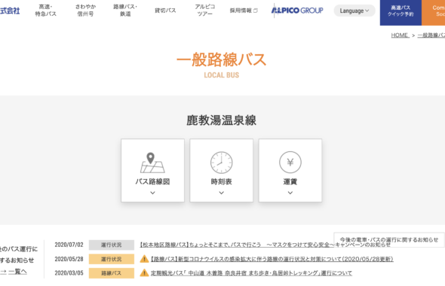Click the warning icon beside the 2020/05/28 notice
This screenshot has height=286, width=445.
point(144,259)
